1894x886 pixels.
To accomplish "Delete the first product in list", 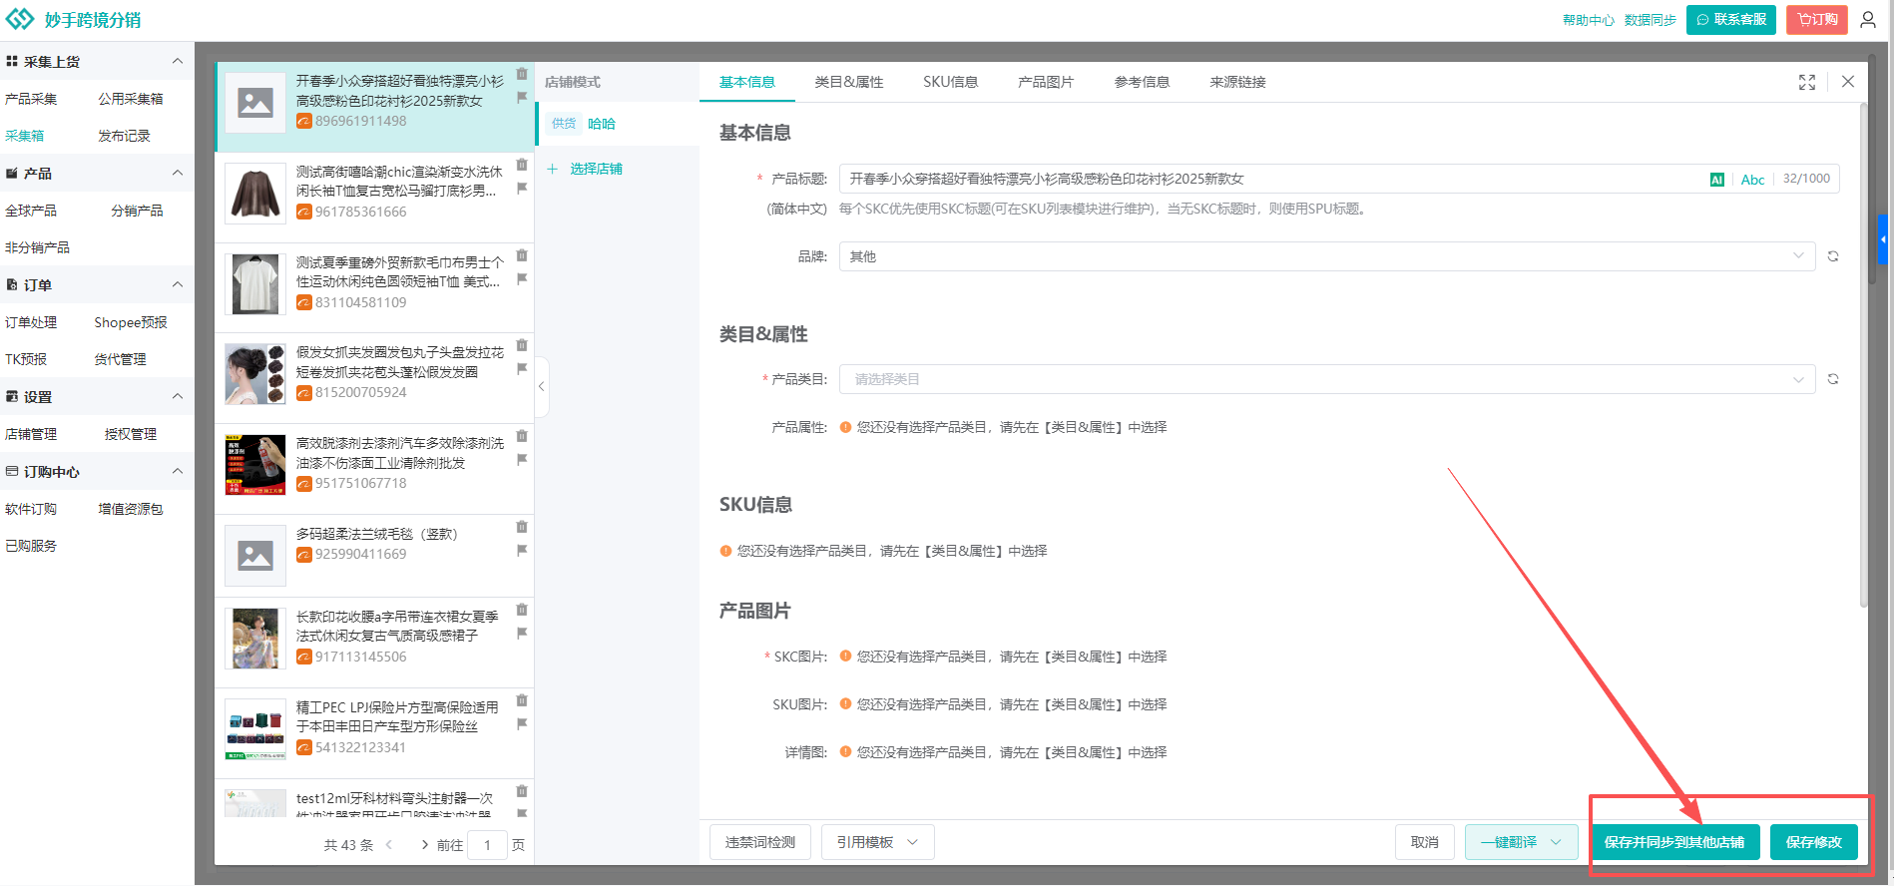I will coord(522,74).
